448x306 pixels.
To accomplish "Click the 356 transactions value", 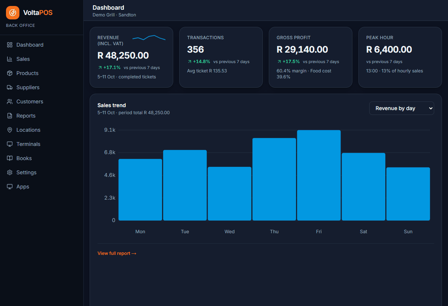I will [196, 50].
